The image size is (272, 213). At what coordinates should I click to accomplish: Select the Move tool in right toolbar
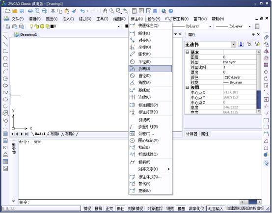266,72
